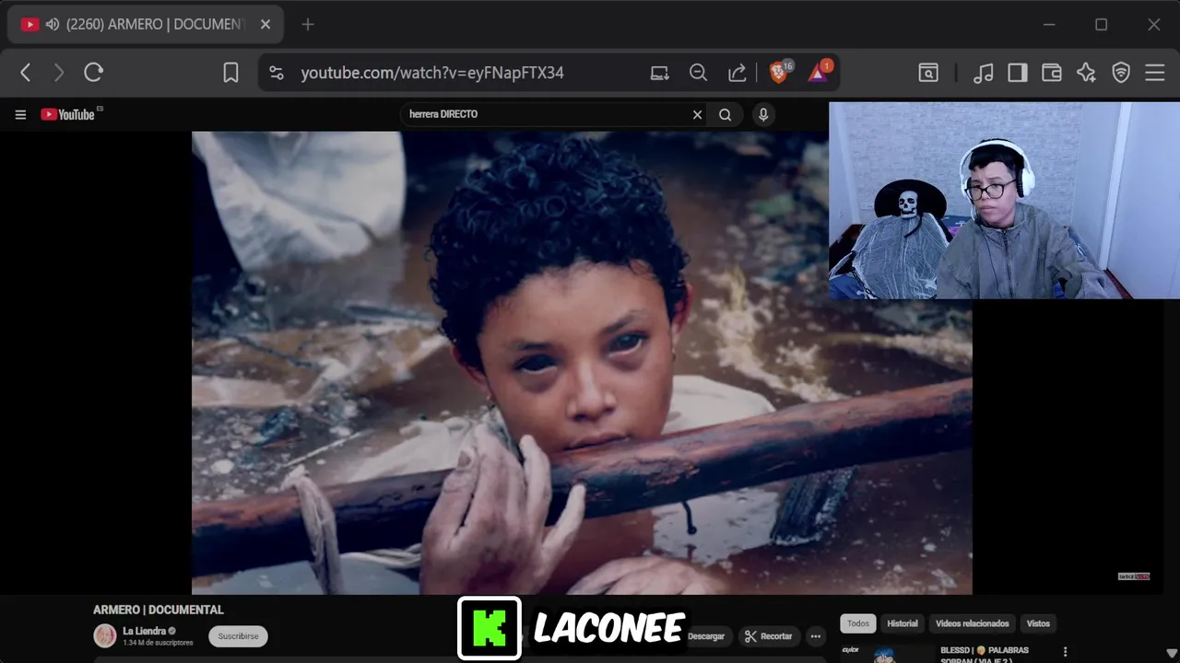
Task: Open the Brave Wallet icon
Action: click(1052, 73)
